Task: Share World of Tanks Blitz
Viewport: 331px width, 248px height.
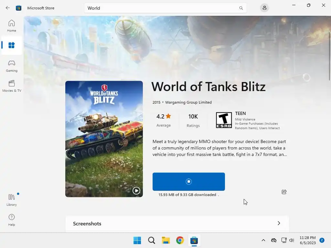Action: click(284, 192)
